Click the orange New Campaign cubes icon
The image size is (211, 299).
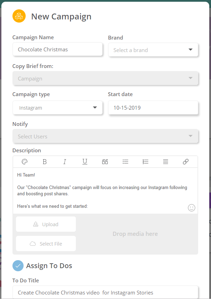19,16
